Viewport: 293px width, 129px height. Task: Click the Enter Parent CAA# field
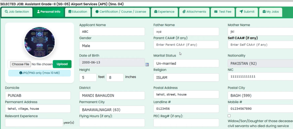pyautogui.click(x=186, y=45)
